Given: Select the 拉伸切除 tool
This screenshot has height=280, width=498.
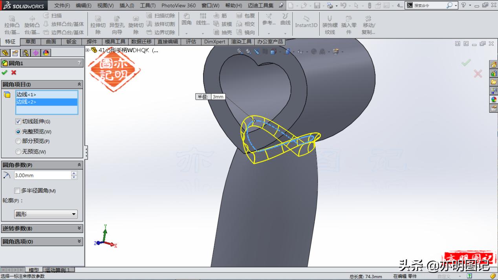Looking at the screenshot, I should pyautogui.click(x=98, y=23).
